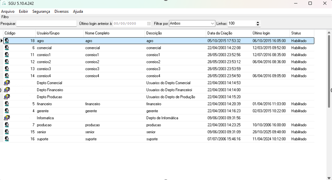
Task: Increase the Linhas value with up arrow
Action: pyautogui.click(x=258, y=22)
